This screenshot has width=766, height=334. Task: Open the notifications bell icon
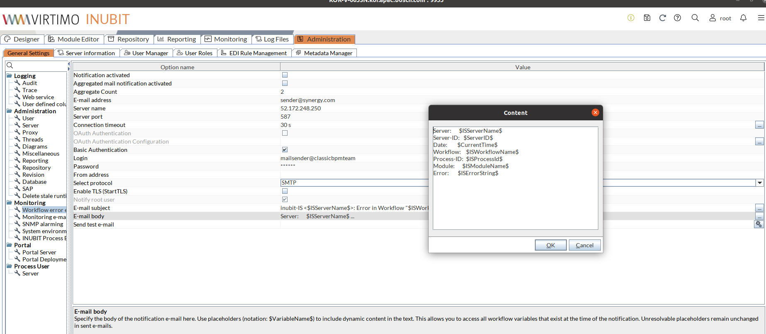click(743, 18)
